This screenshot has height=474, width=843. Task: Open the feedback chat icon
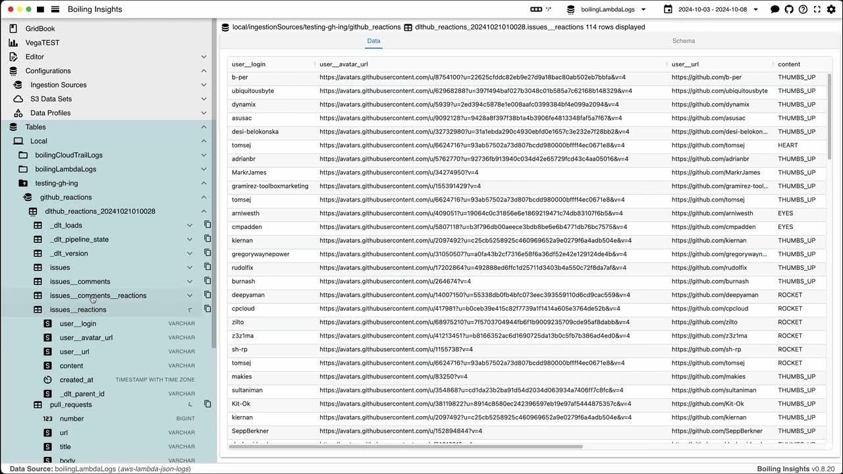point(775,9)
